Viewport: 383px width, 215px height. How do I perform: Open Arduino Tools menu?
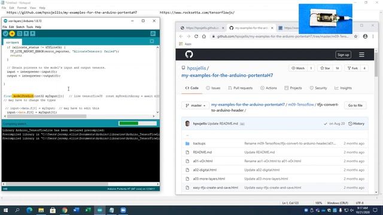tap(29, 27)
